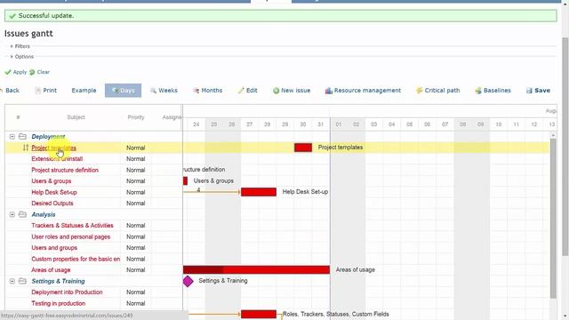
Task: Open Testing in production issue
Action: tap(58, 303)
